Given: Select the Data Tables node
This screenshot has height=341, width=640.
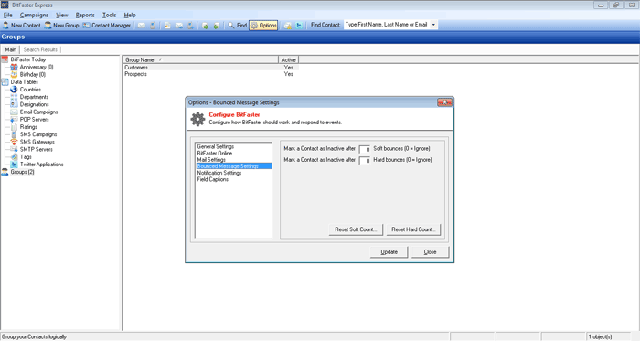Looking at the screenshot, I should (20, 82).
